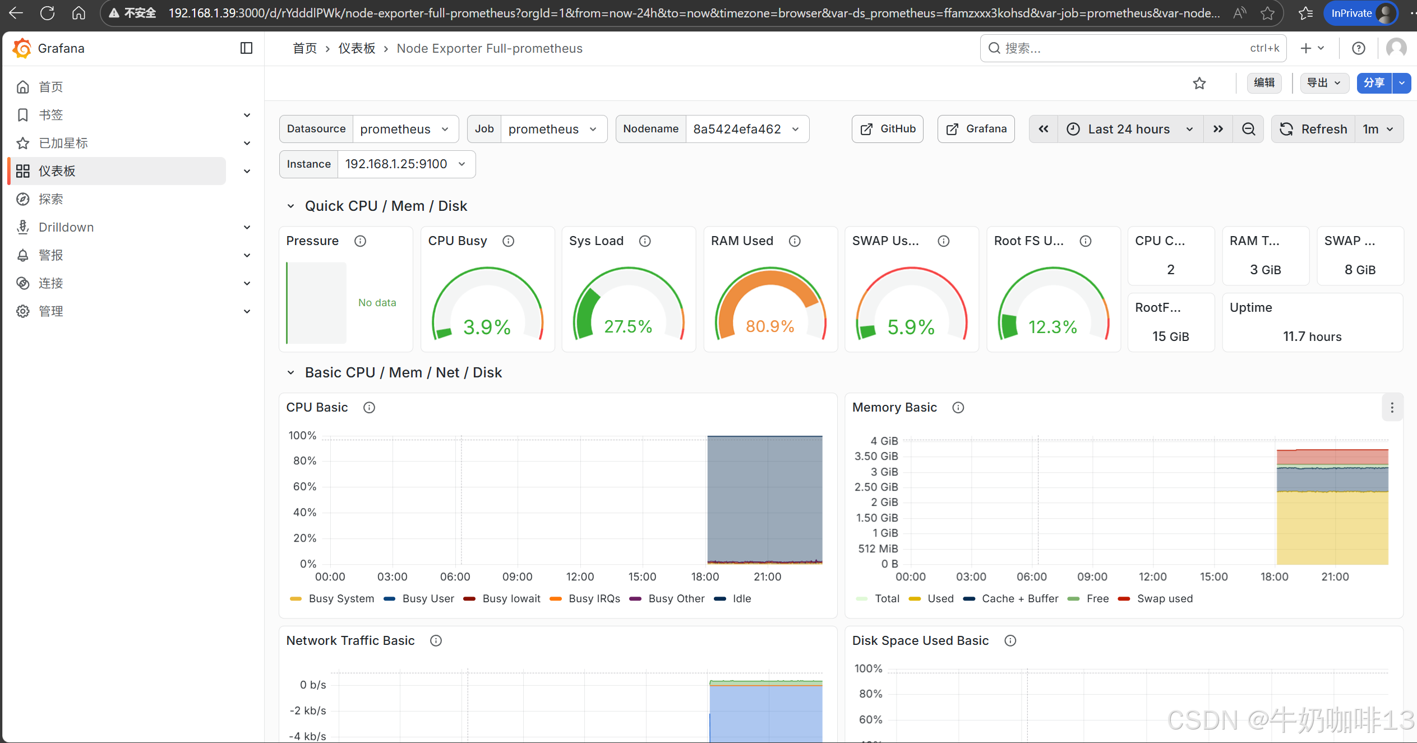Shift time range backward
This screenshot has width=1417, height=743.
1043,130
